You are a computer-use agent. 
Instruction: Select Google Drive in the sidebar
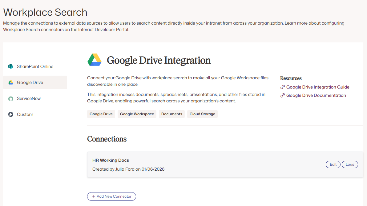pos(35,82)
